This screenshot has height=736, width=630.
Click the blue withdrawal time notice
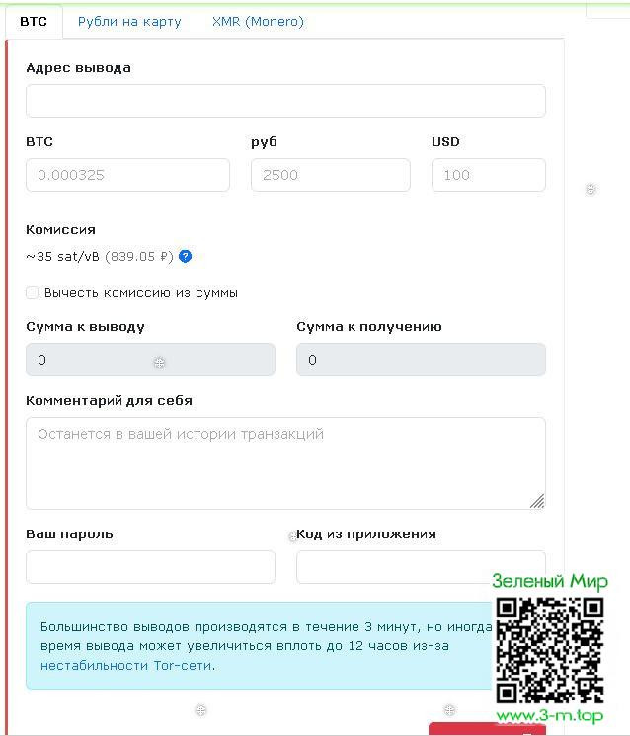[x=257, y=645]
